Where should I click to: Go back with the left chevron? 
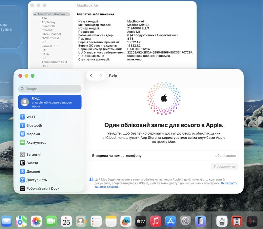91,76
